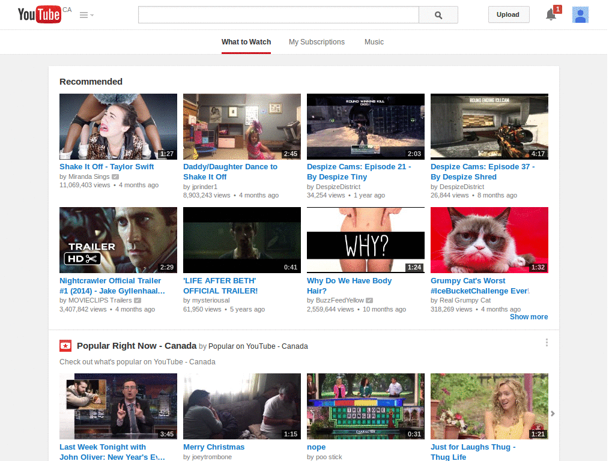Click 'Despize Cams: Episode 21' title link
The image size is (615, 461).
pos(359,172)
